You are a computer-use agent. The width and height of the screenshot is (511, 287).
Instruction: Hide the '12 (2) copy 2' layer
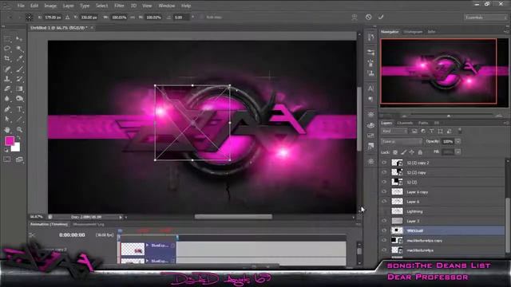pyautogui.click(x=384, y=163)
